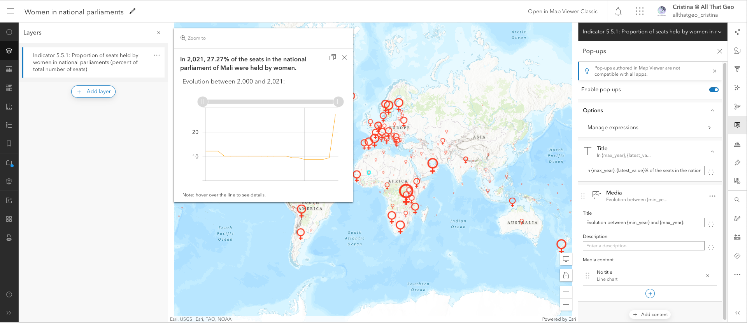Viewport: 747px width, 323px height.
Task: Close the Layers panel
Action: click(x=159, y=33)
